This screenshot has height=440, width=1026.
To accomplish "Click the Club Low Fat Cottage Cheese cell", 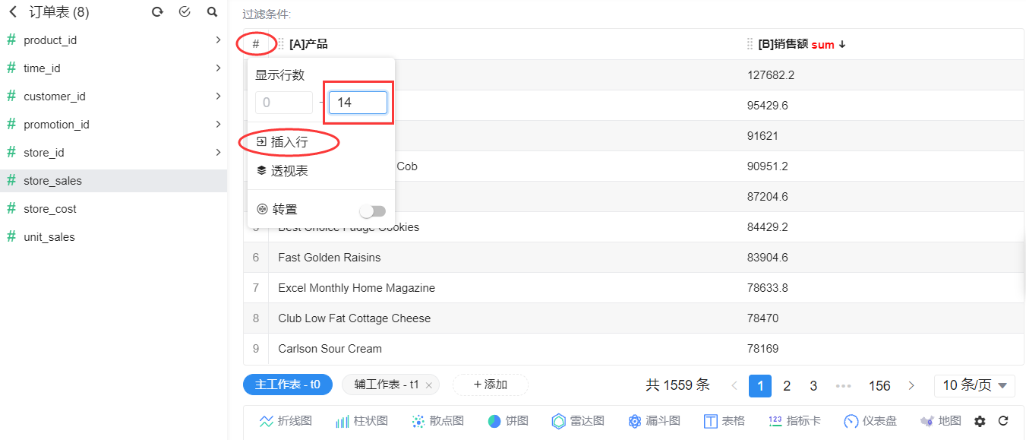I will click(x=504, y=318).
